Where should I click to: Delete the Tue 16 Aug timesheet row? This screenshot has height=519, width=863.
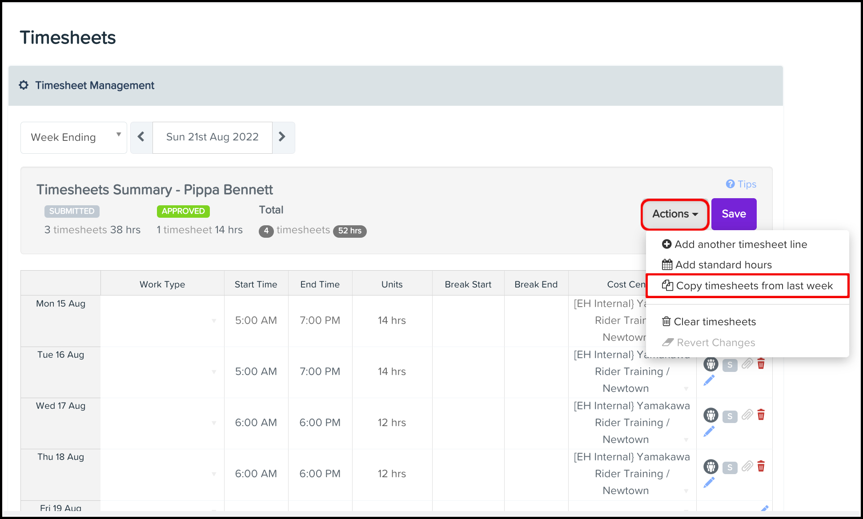(761, 364)
